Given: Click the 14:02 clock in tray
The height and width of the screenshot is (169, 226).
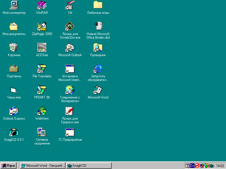Looking at the screenshot, I should click(220, 166).
